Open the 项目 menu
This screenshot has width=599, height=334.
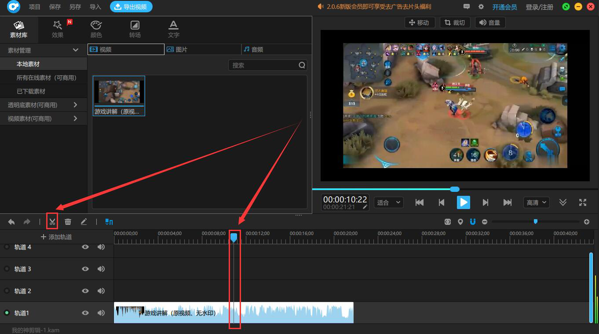point(35,7)
